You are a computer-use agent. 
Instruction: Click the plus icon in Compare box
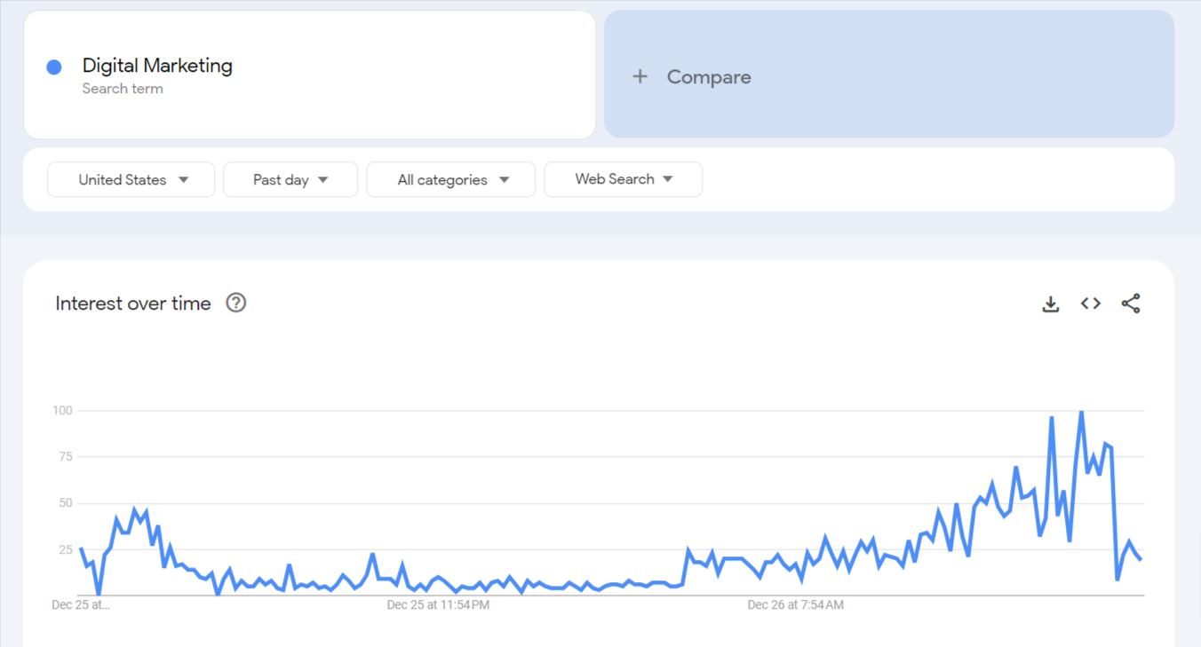[640, 77]
